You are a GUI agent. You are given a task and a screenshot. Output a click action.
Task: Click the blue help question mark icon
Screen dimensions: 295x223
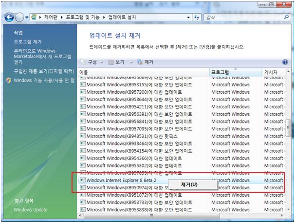[285, 62]
